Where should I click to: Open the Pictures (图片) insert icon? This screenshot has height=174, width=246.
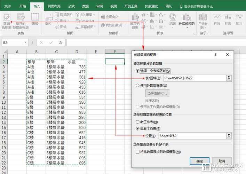click(x=48, y=19)
